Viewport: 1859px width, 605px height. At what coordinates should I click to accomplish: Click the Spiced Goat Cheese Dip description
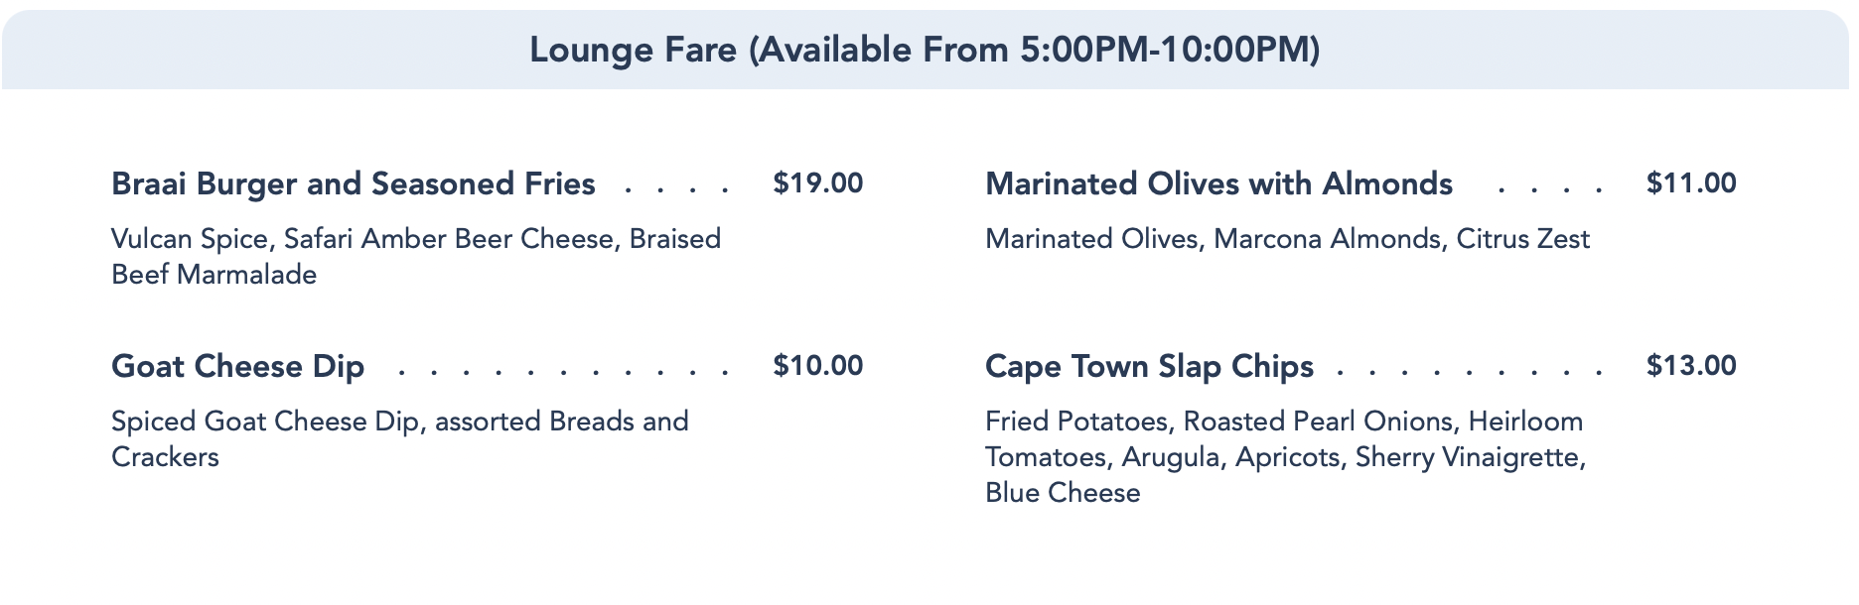(399, 422)
